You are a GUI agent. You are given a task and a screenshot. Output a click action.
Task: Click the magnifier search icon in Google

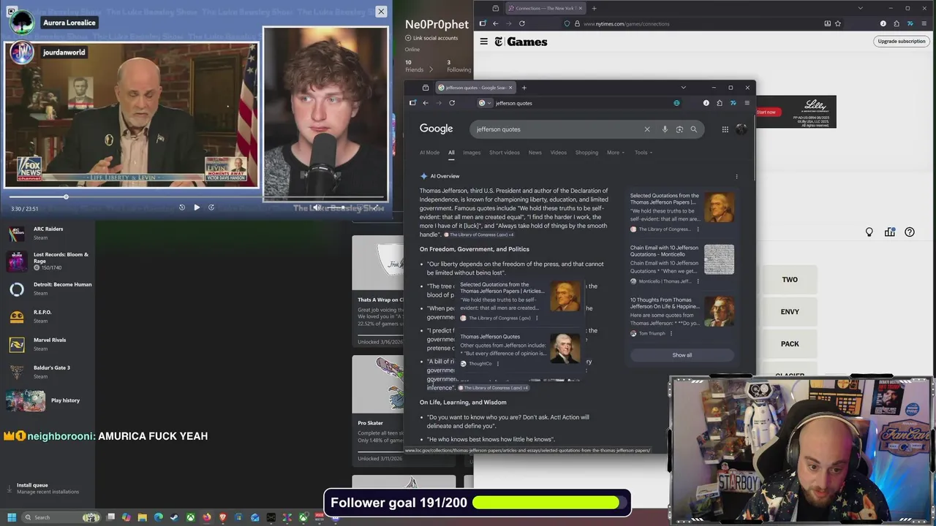click(694, 129)
